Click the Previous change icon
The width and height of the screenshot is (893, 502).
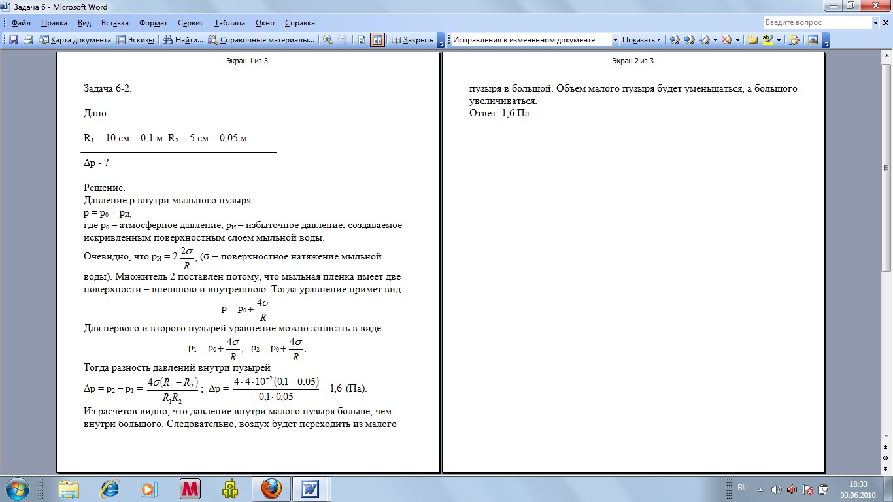tap(675, 40)
